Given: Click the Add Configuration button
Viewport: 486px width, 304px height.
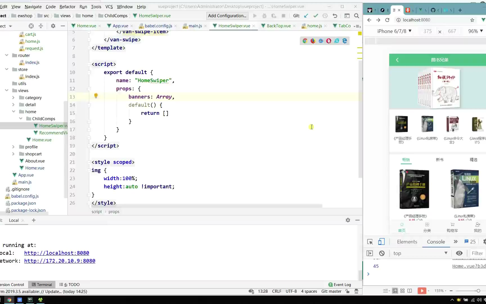Looking at the screenshot, I should [x=227, y=16].
